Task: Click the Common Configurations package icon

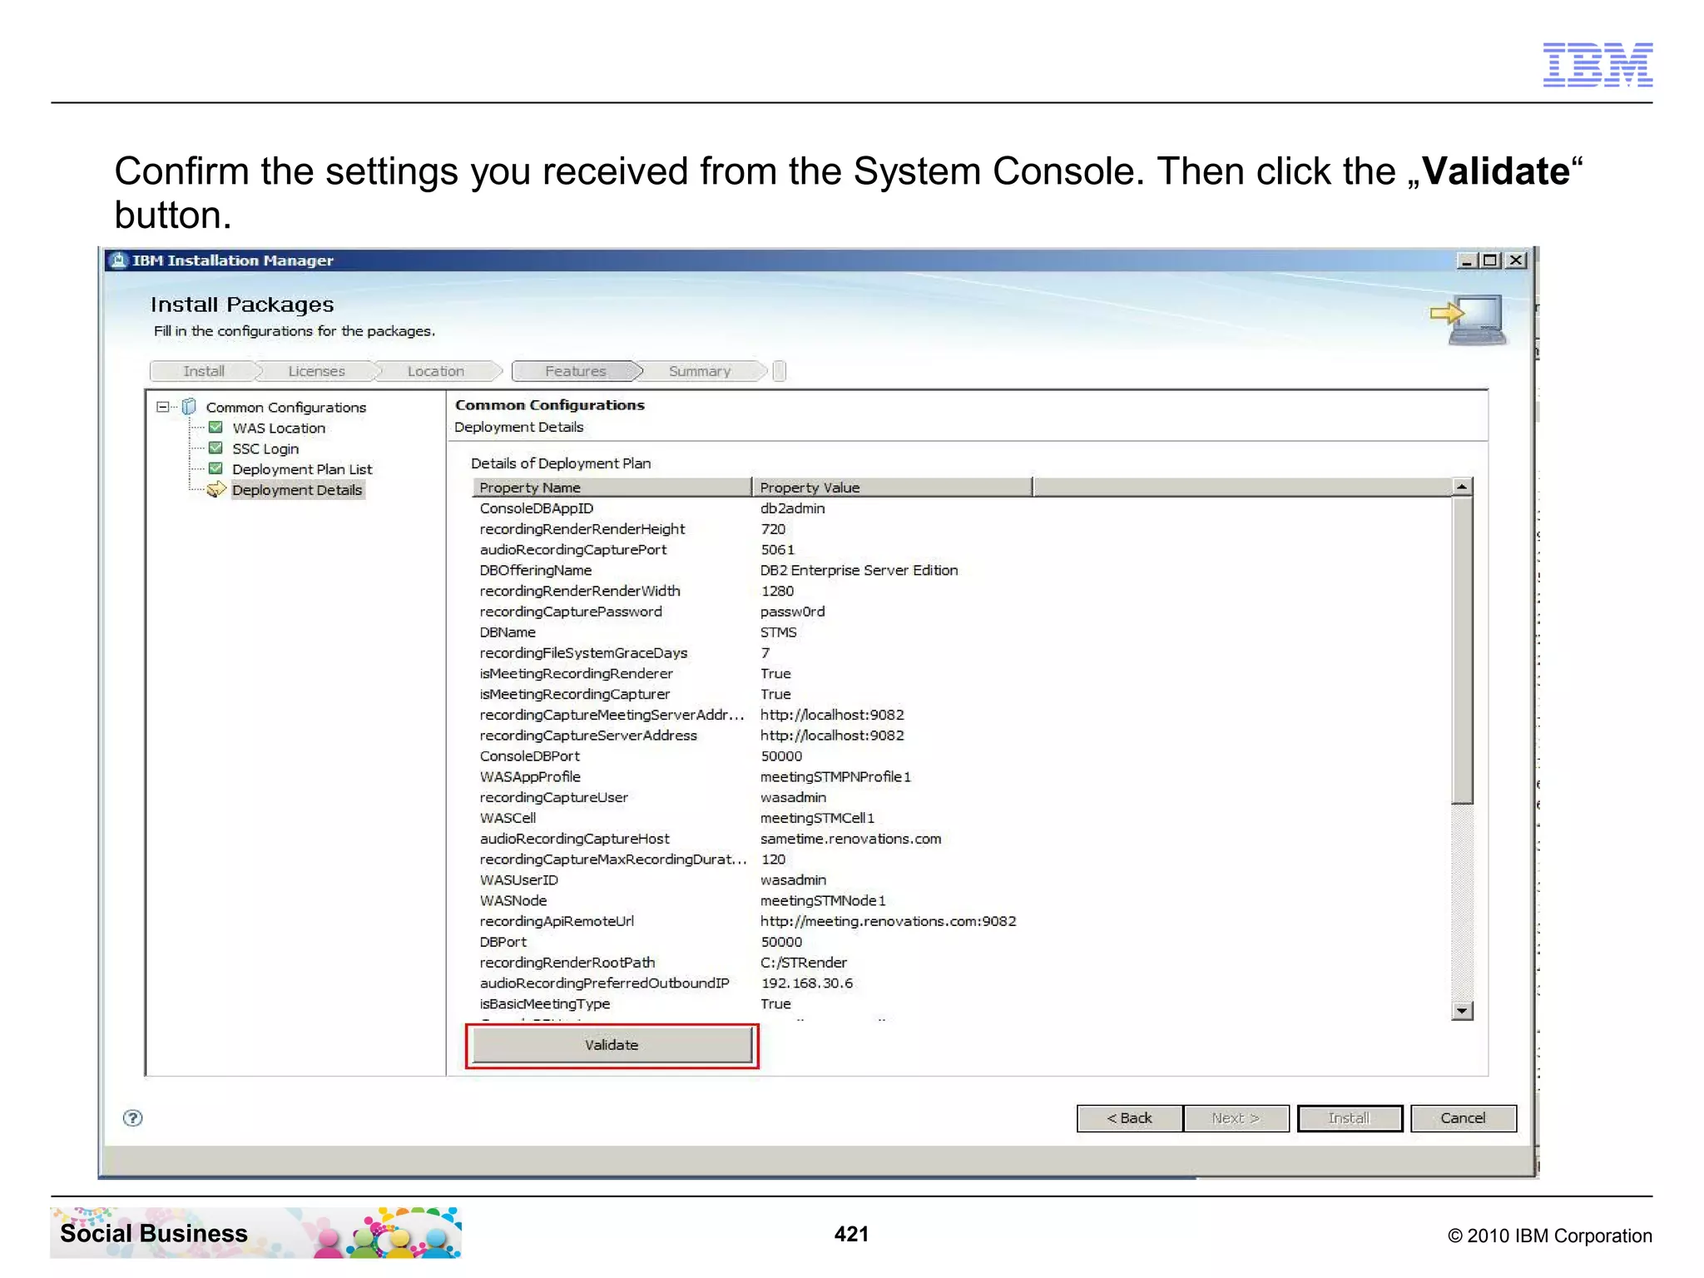Action: (189, 406)
